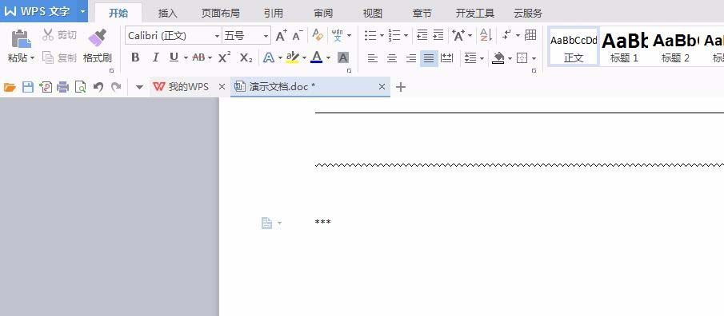Image resolution: width=724 pixels, height=316 pixels.
Task: Apply yellow text highlight color
Action: pyautogui.click(x=292, y=57)
